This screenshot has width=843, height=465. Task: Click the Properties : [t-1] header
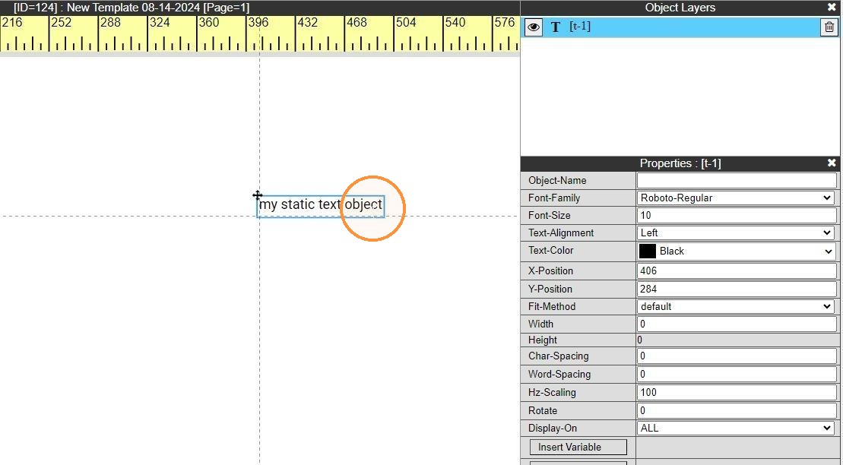680,163
